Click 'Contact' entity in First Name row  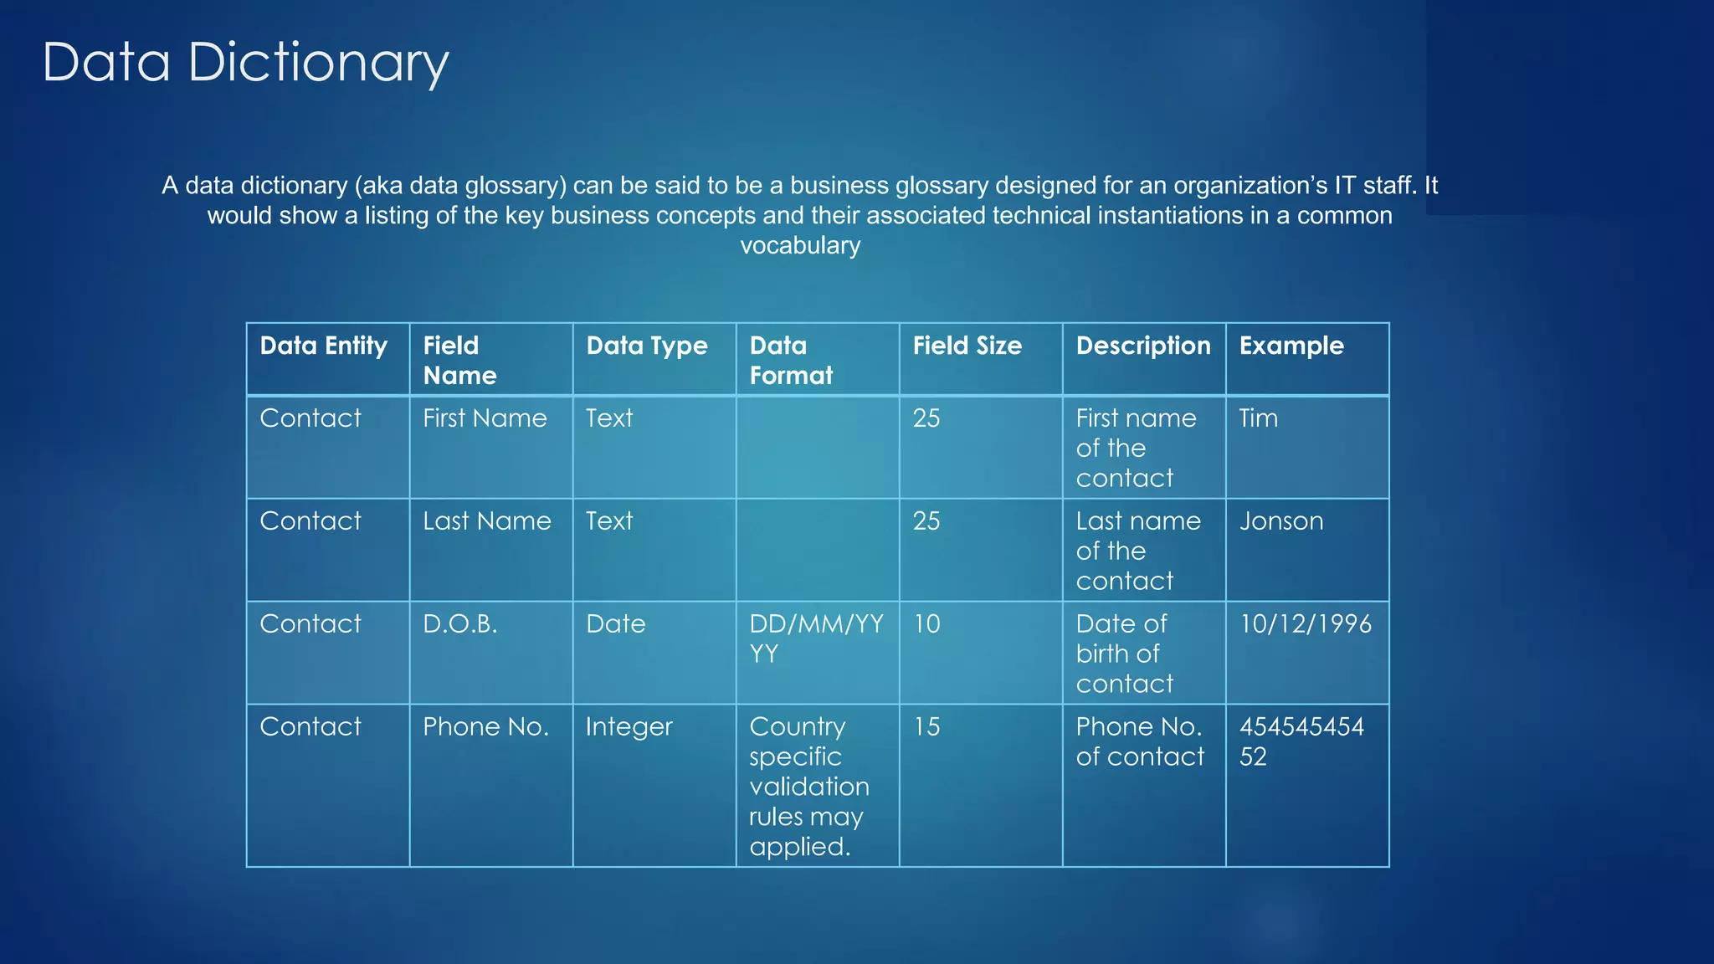[x=328, y=448]
